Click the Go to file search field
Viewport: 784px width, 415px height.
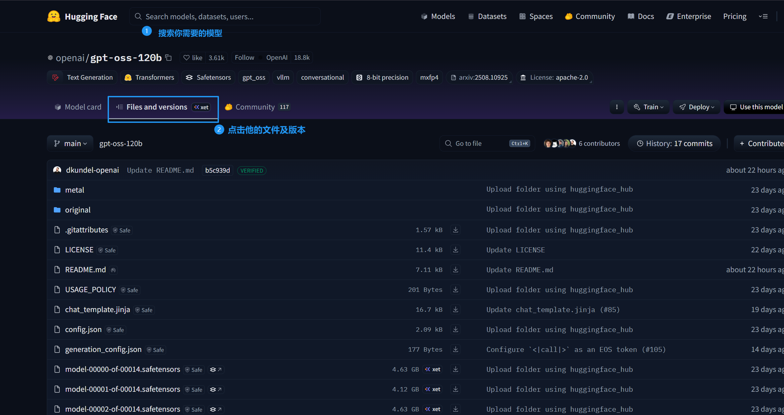click(478, 143)
